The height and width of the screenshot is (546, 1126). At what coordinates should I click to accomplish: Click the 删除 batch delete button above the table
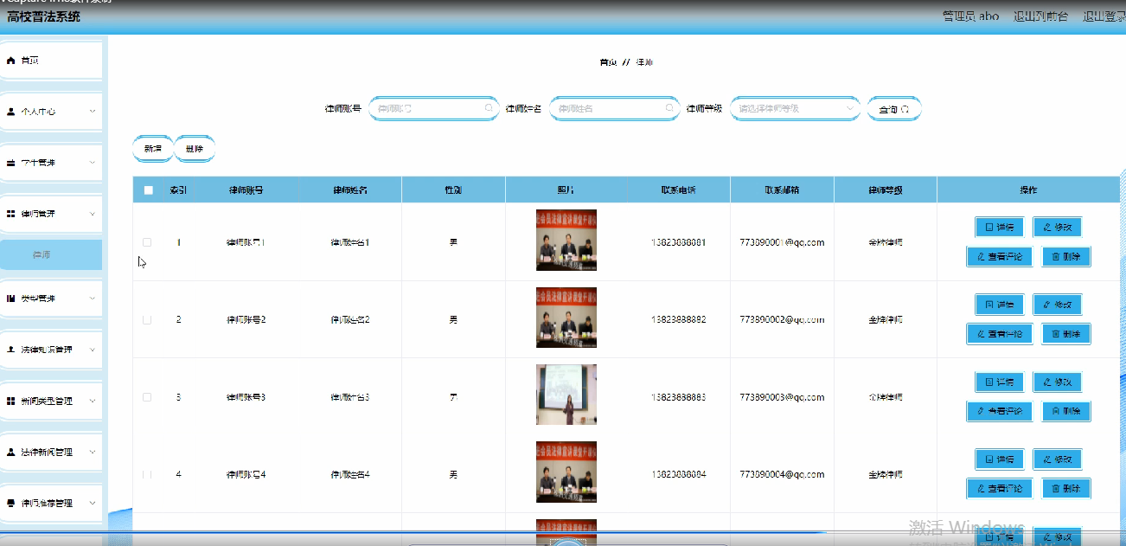(195, 149)
